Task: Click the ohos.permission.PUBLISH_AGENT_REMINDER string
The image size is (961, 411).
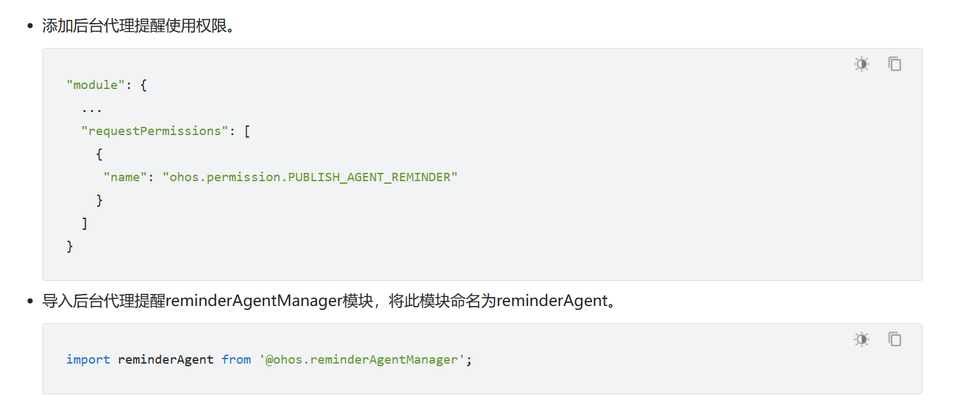Action: [310, 177]
